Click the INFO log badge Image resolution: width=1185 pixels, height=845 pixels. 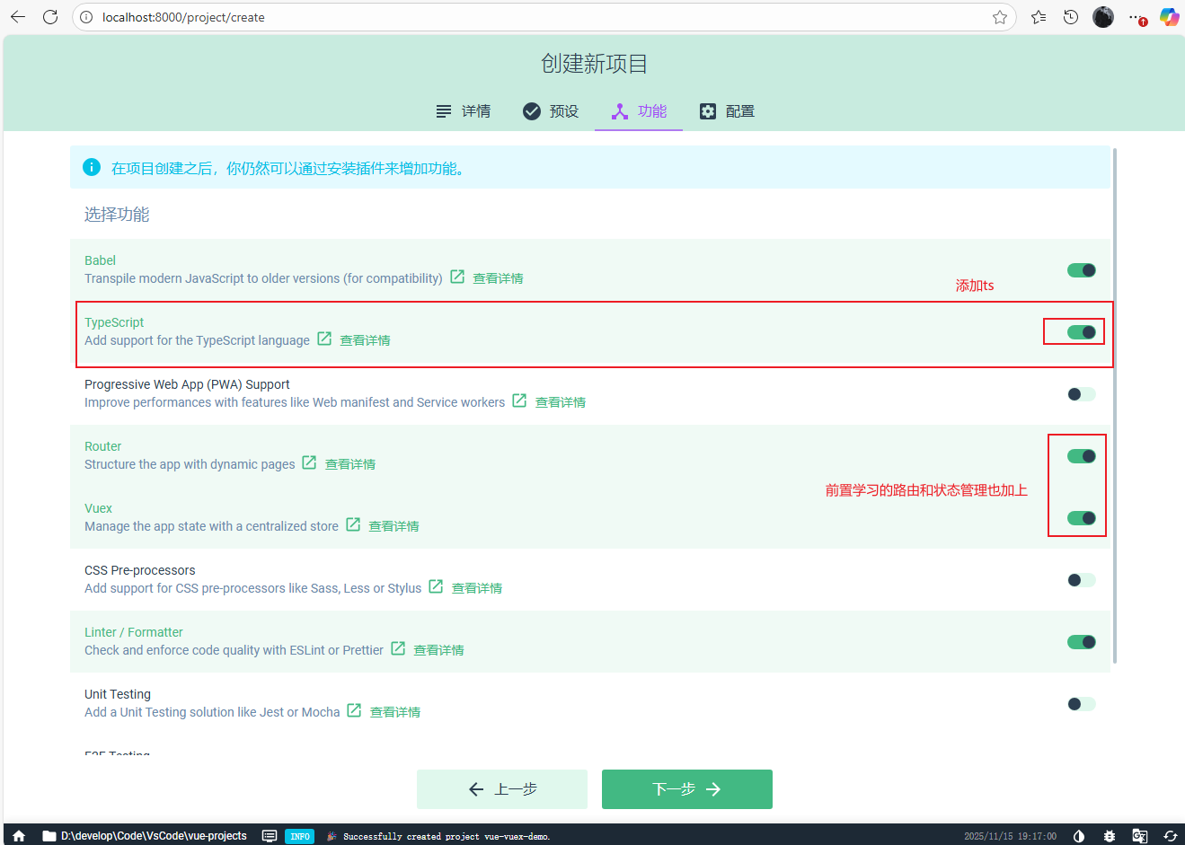(300, 836)
